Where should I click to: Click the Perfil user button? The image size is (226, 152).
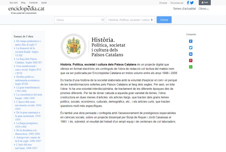pos(205,3)
